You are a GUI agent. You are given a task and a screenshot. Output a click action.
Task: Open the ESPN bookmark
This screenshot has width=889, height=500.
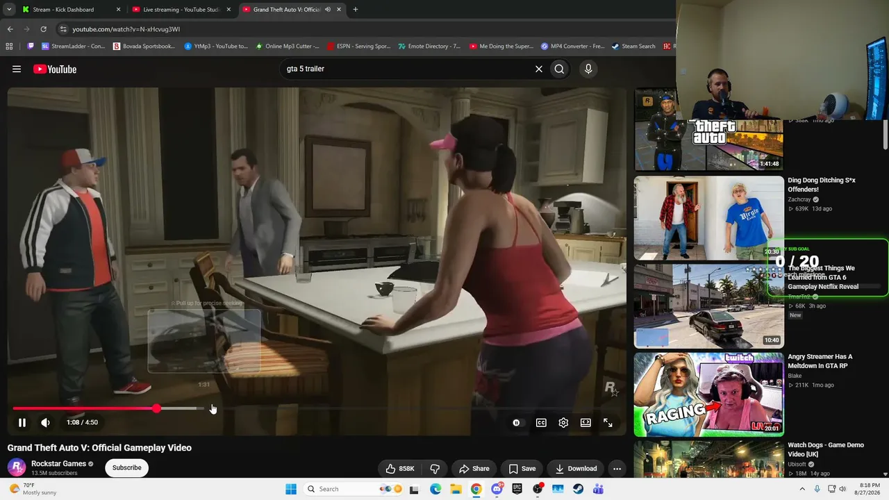click(359, 47)
